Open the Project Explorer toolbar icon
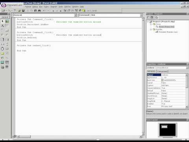189x142 pixels. coord(65,11)
